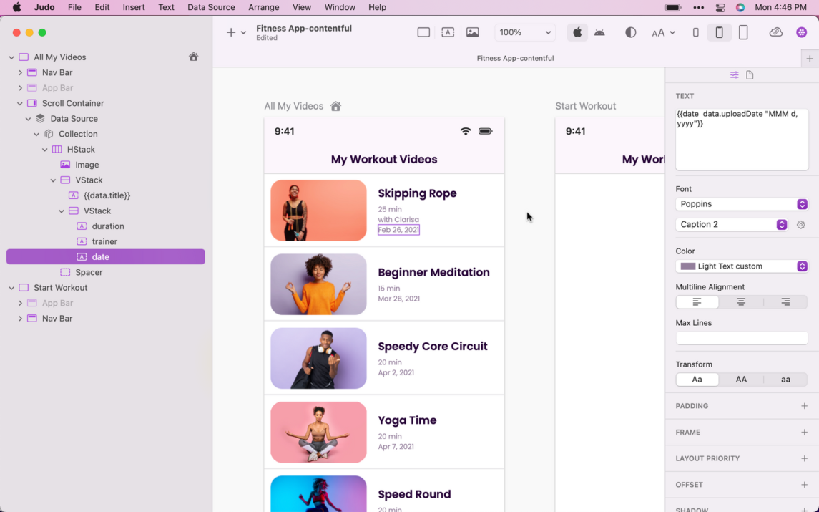Click into the Max Lines field
The image size is (819, 512).
742,339
